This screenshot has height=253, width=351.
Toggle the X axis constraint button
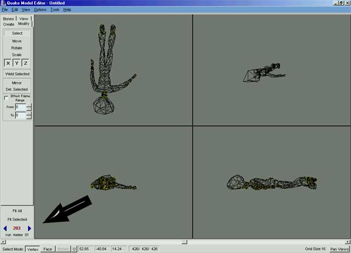tap(8, 63)
